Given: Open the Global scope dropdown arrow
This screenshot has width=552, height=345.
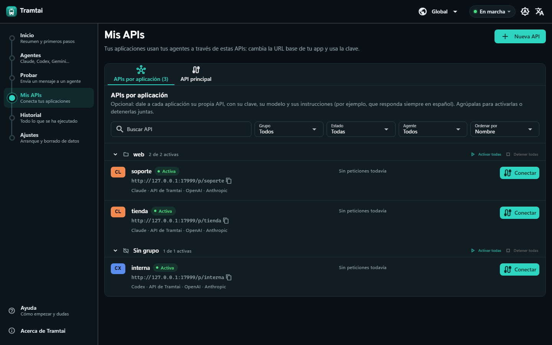Looking at the screenshot, I should tap(455, 11).
